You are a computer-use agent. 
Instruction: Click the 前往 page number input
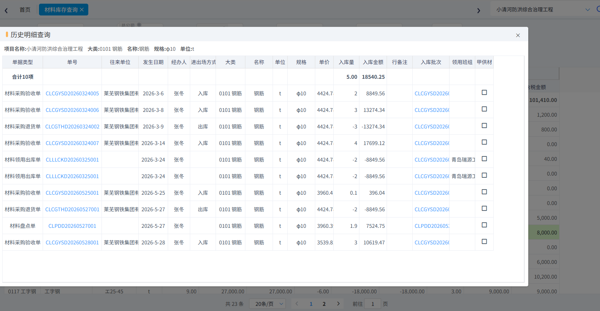[372, 304]
